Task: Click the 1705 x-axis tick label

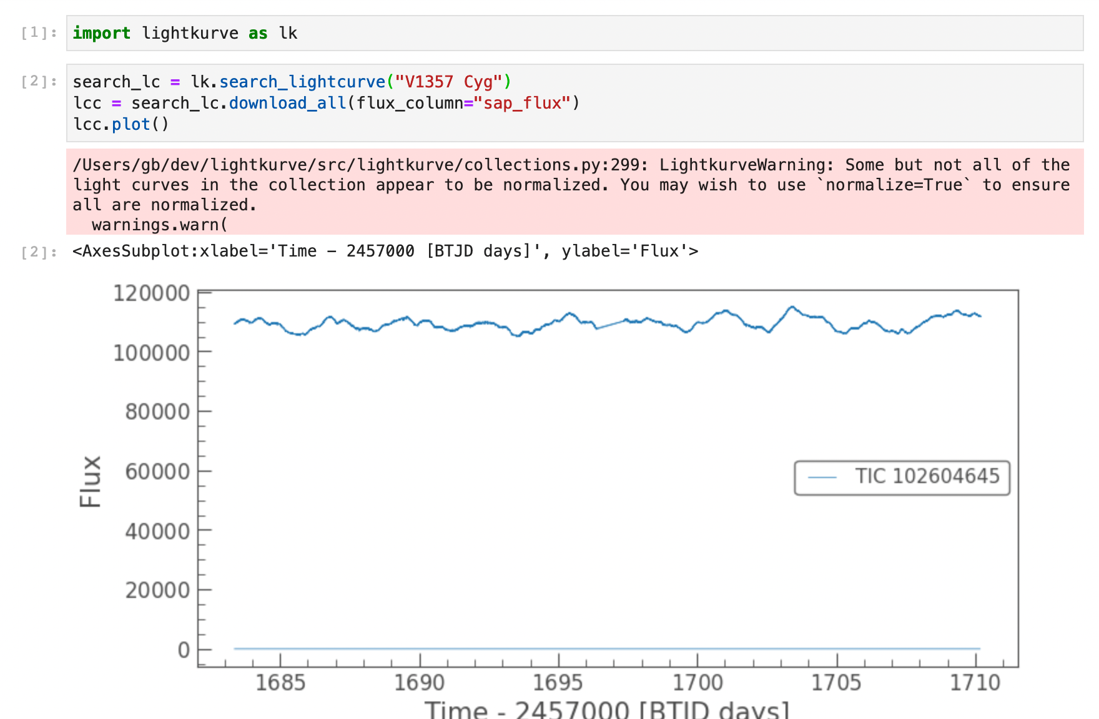Action: [836, 683]
